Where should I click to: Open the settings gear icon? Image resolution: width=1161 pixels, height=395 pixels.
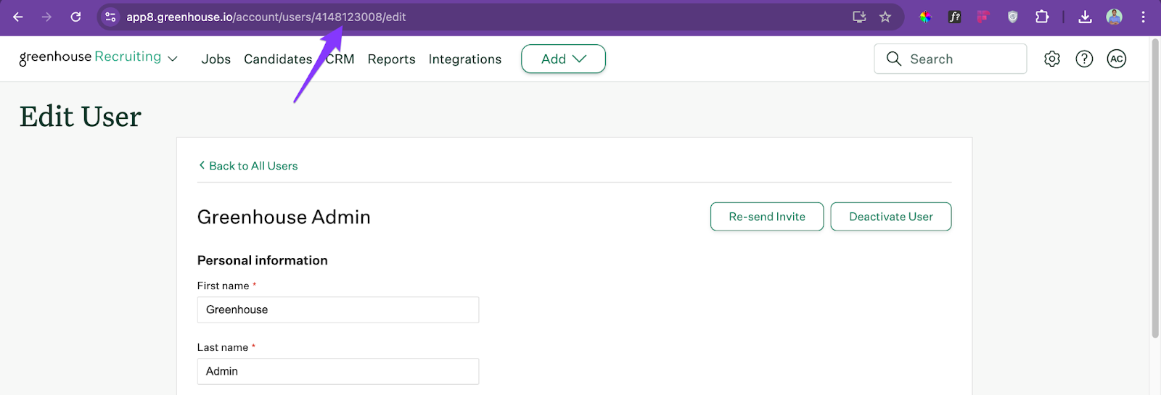coord(1051,59)
